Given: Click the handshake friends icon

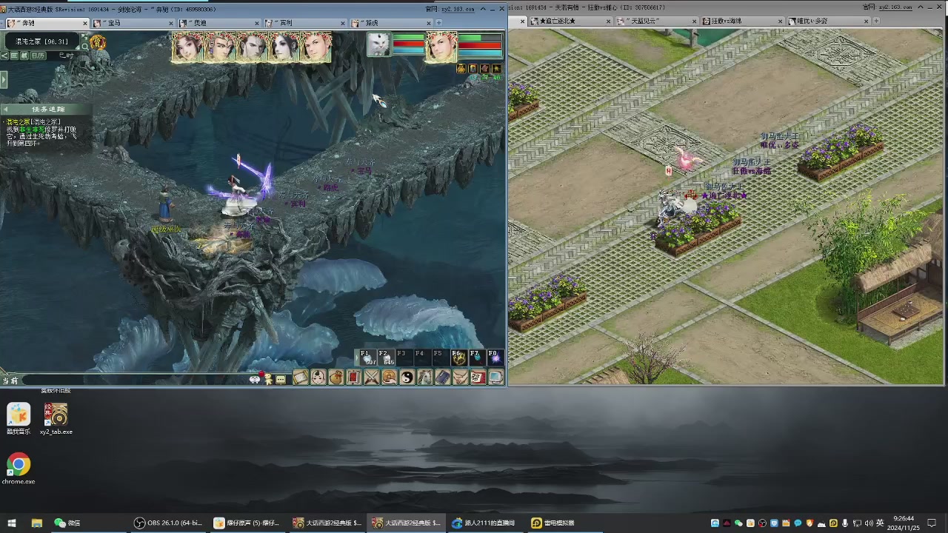Looking at the screenshot, I should (x=461, y=378).
